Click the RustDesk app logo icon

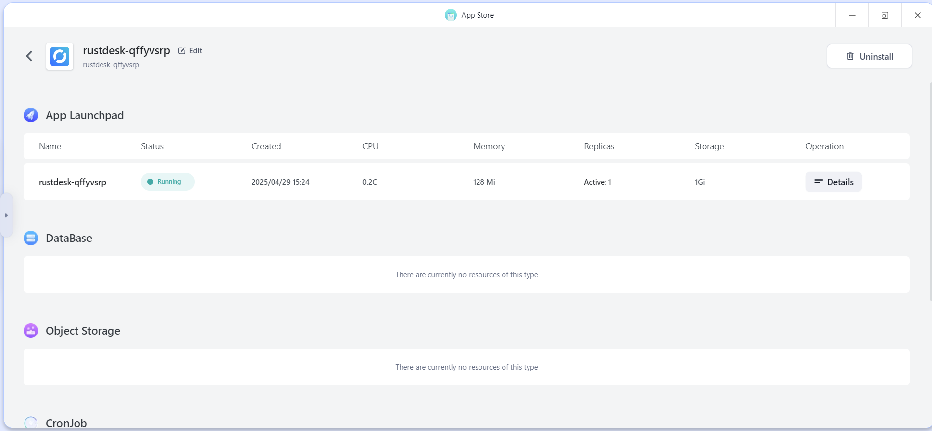point(60,56)
